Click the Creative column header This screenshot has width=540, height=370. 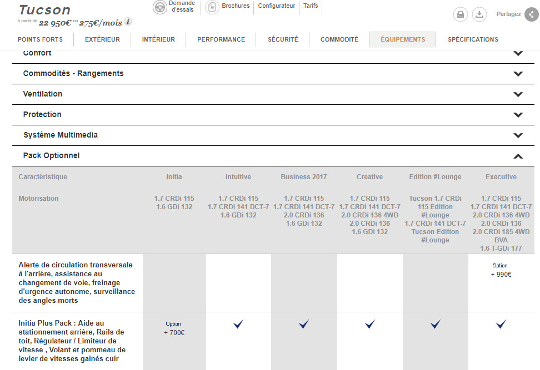[x=369, y=177]
